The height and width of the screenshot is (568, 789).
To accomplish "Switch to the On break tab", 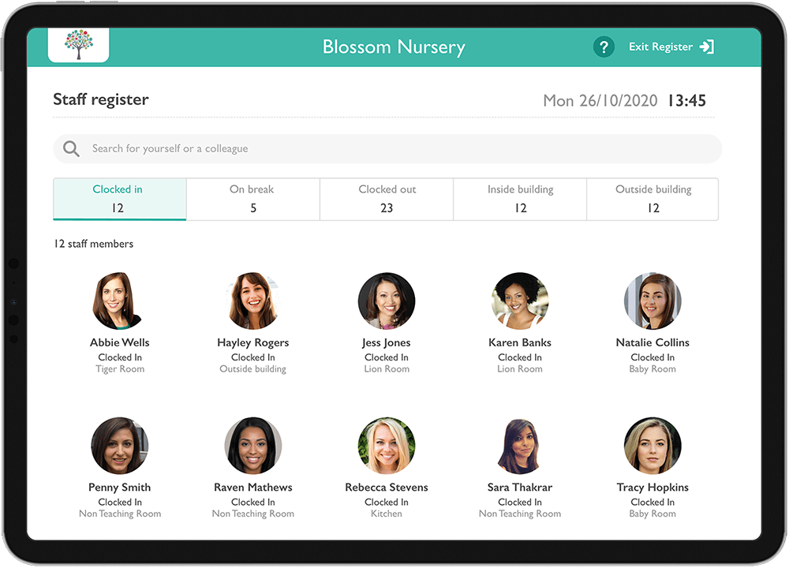I will pos(252,199).
